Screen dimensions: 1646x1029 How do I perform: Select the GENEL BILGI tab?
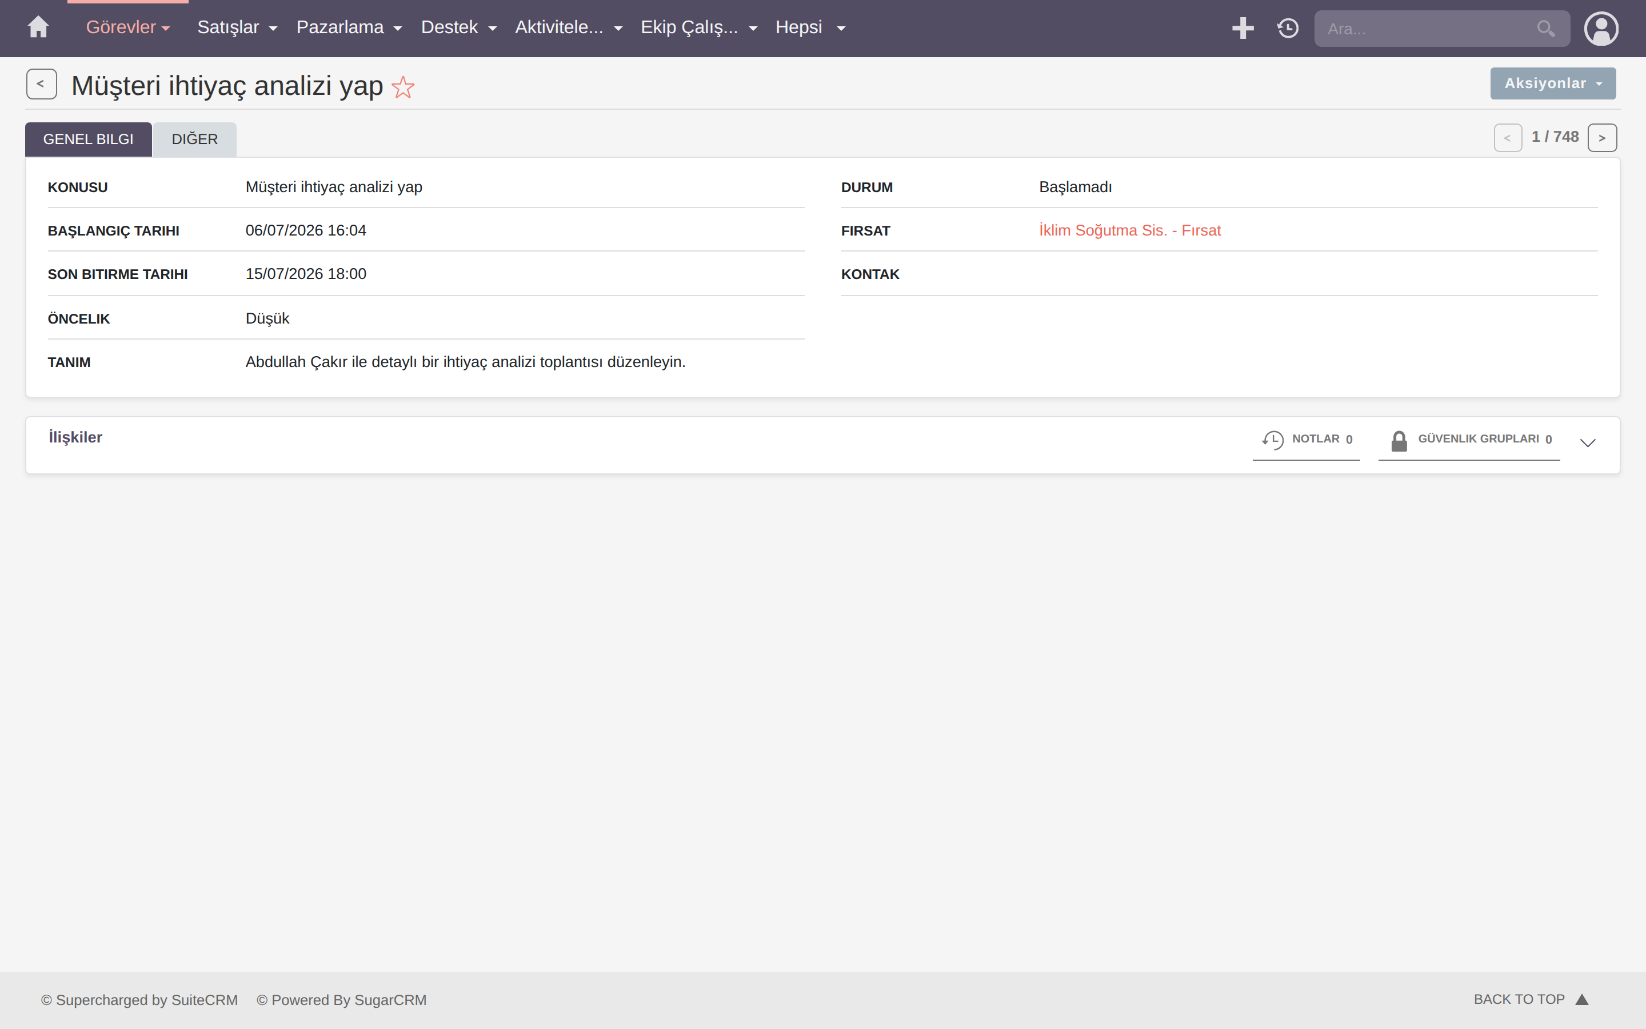pyautogui.click(x=89, y=139)
